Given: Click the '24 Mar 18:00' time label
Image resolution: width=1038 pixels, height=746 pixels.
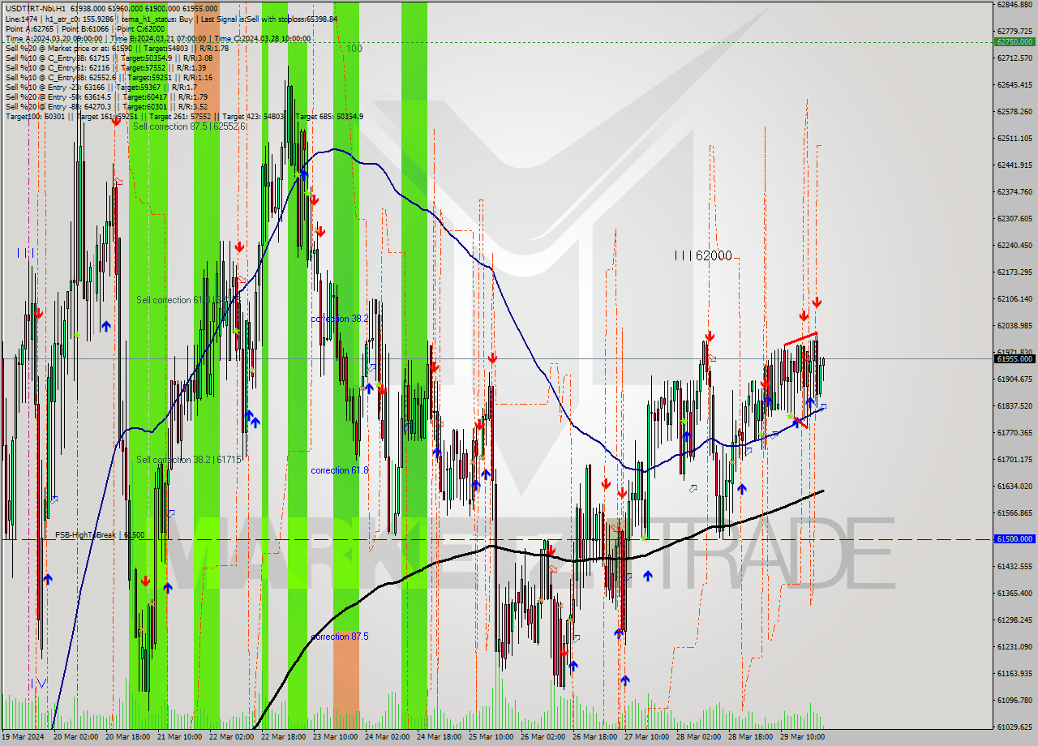Looking at the screenshot, I should [x=440, y=737].
